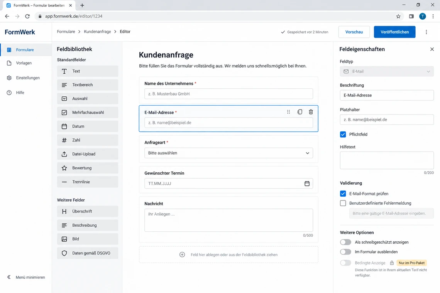The height and width of the screenshot is (293, 440).
Task: Open the browser side panel icon
Action: click(x=411, y=16)
